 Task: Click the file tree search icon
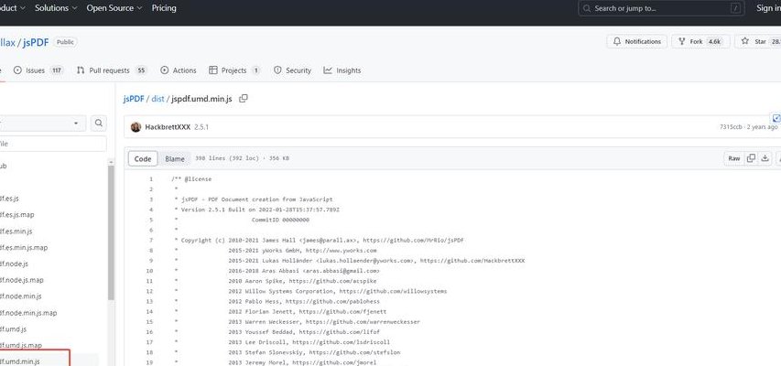coord(99,123)
